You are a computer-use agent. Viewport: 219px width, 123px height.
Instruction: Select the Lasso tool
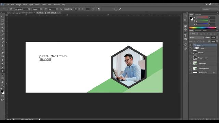(x=2, y=24)
